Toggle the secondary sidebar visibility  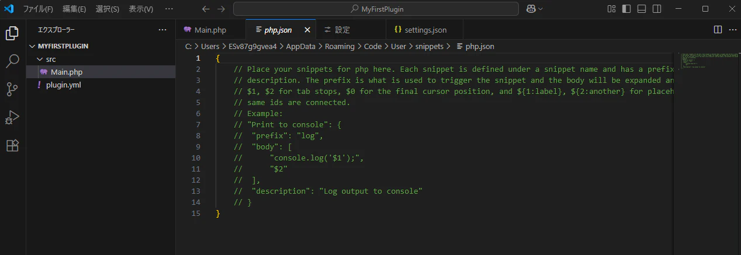[657, 9]
